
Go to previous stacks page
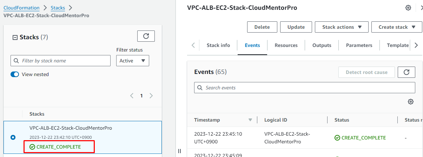(132, 96)
